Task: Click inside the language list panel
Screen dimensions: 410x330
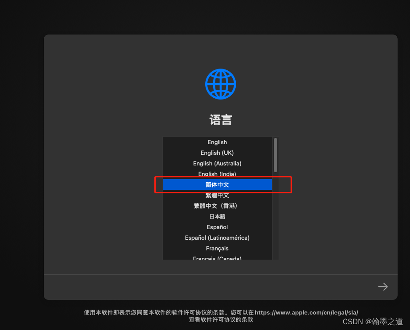Action: 217,199
